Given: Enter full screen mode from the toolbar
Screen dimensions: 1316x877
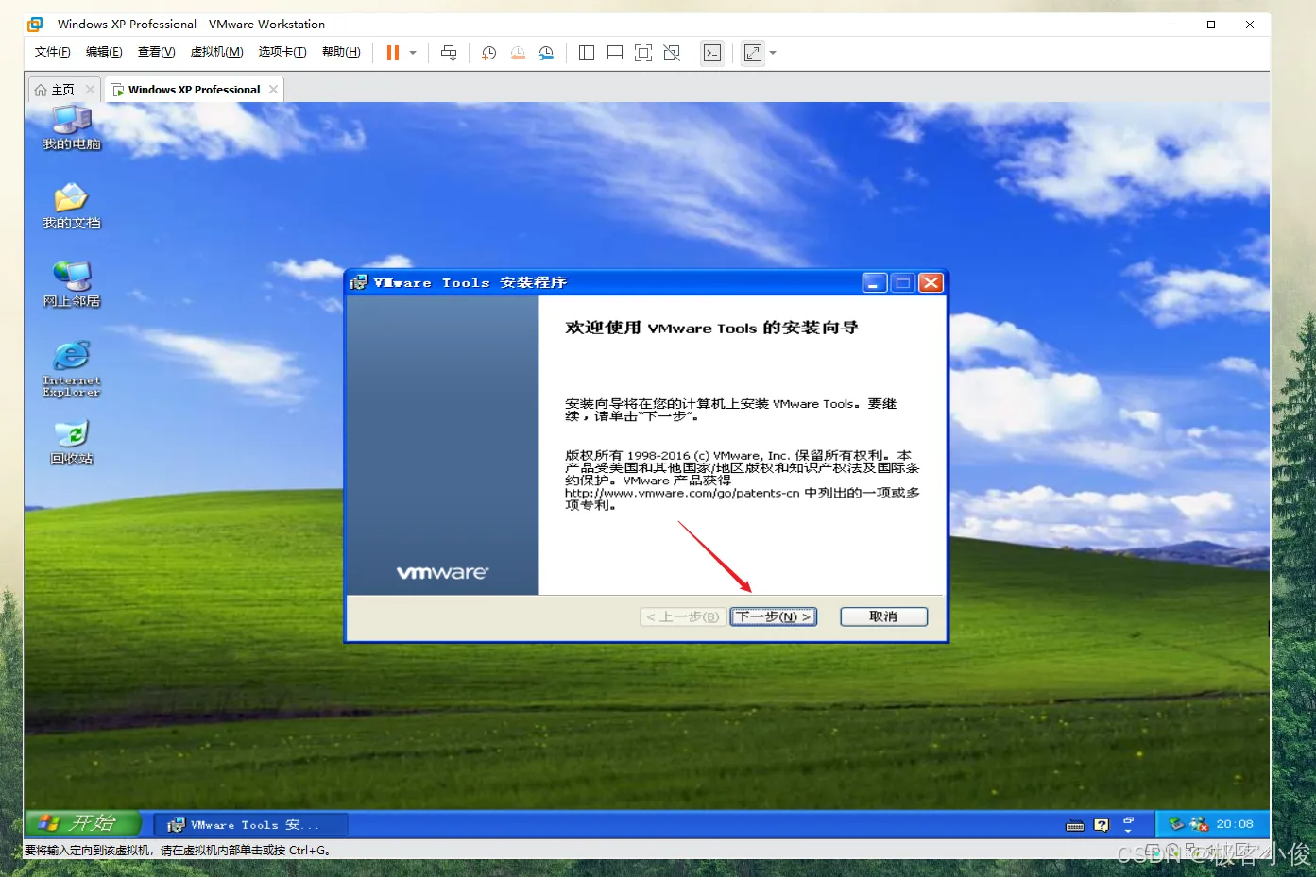Looking at the screenshot, I should pos(643,53).
